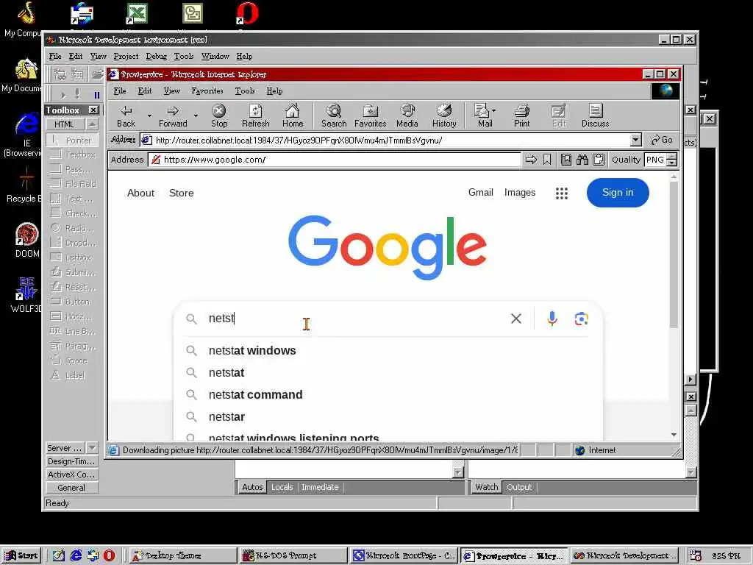This screenshot has width=753, height=565.
Task: Open the Design-Time toolbox section
Action: [71, 461]
